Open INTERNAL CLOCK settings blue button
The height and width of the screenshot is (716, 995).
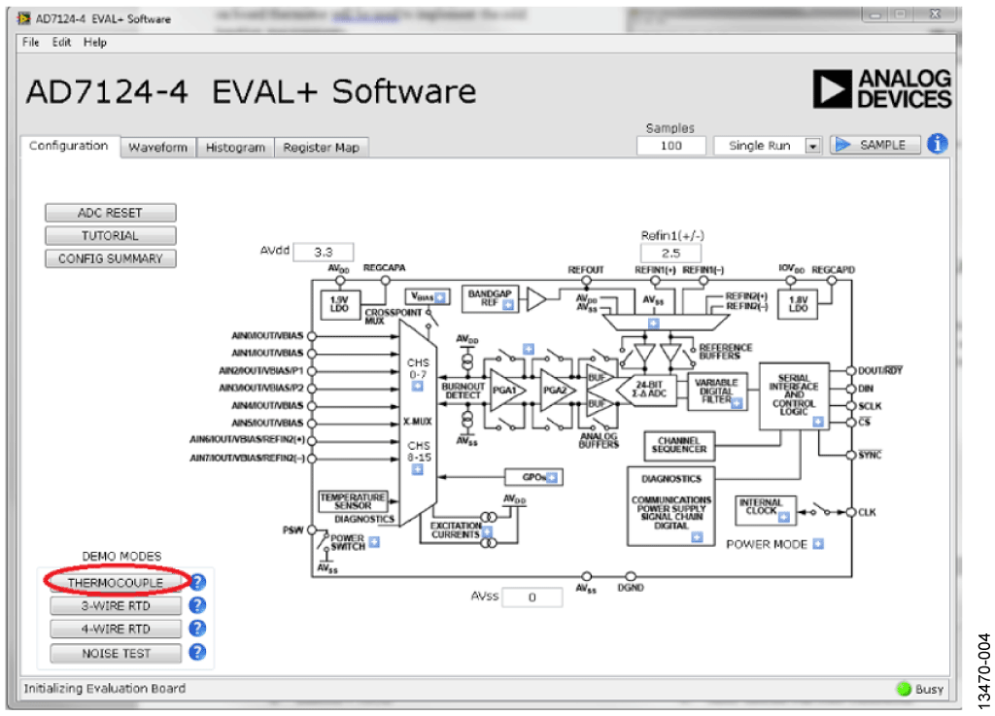pos(784,517)
